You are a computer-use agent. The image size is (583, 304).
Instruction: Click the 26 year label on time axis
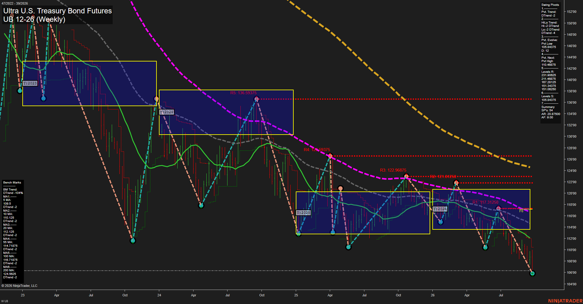[x=433, y=295]
